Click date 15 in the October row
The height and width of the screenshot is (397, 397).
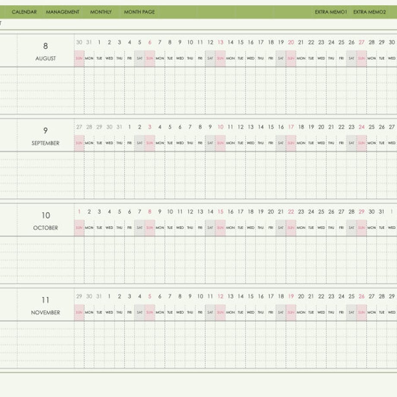(221, 212)
